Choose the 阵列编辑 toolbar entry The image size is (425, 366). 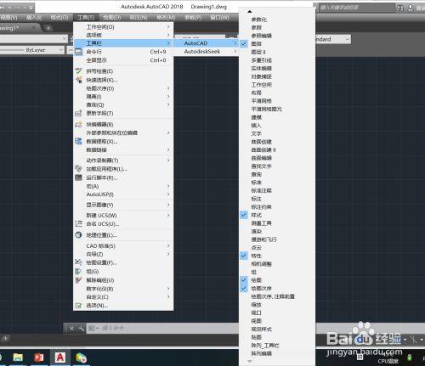[277, 353]
